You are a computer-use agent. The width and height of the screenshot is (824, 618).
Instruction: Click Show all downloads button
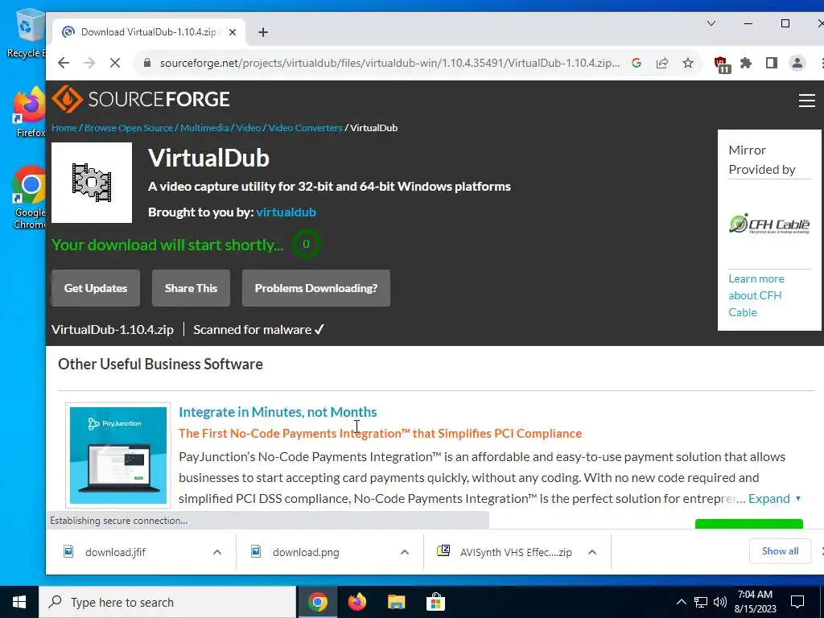[x=780, y=550]
